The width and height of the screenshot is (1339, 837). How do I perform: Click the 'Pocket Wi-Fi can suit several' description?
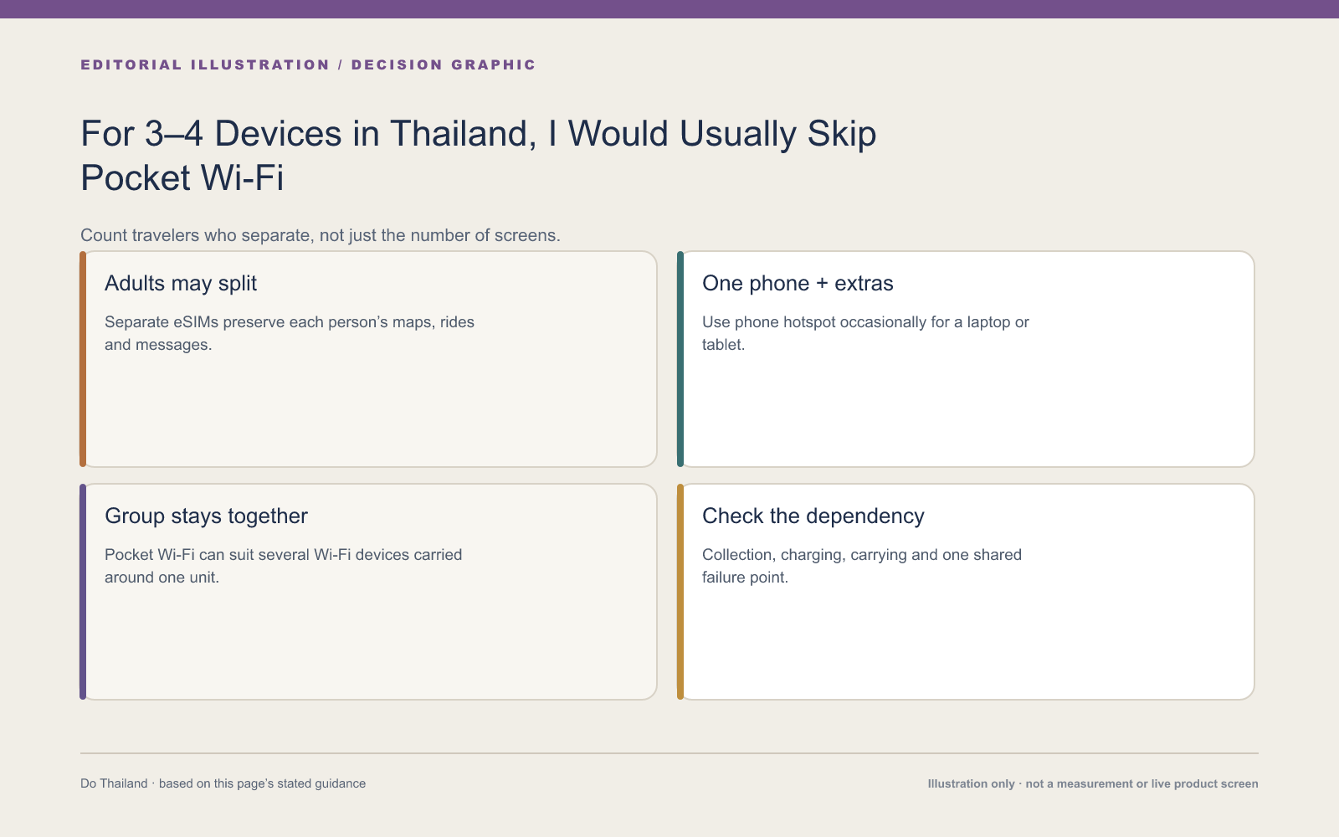pyautogui.click(x=284, y=566)
